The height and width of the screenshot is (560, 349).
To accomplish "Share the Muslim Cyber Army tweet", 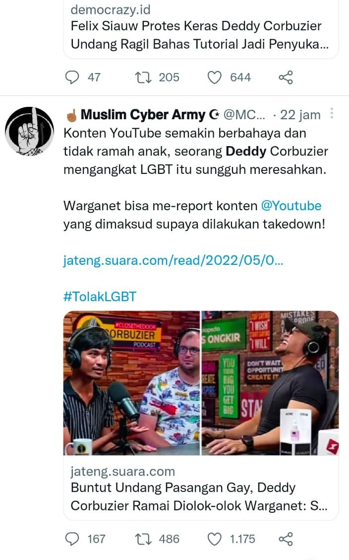I will pyautogui.click(x=286, y=539).
